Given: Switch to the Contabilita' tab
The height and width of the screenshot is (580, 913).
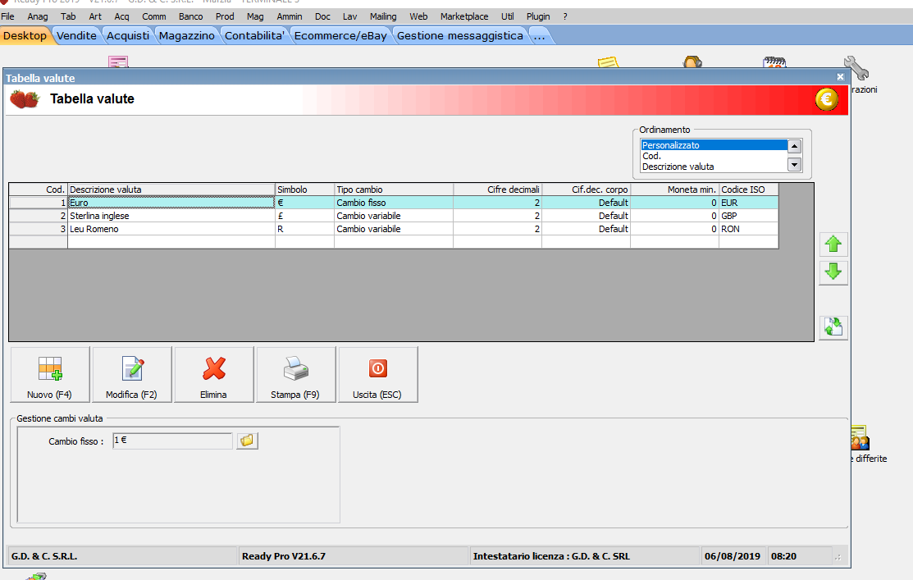Looking at the screenshot, I should [255, 35].
